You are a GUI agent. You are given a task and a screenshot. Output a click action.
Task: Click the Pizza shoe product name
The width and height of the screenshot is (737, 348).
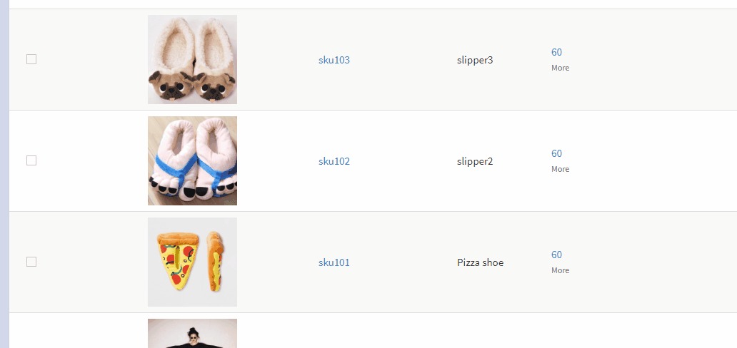click(x=481, y=262)
